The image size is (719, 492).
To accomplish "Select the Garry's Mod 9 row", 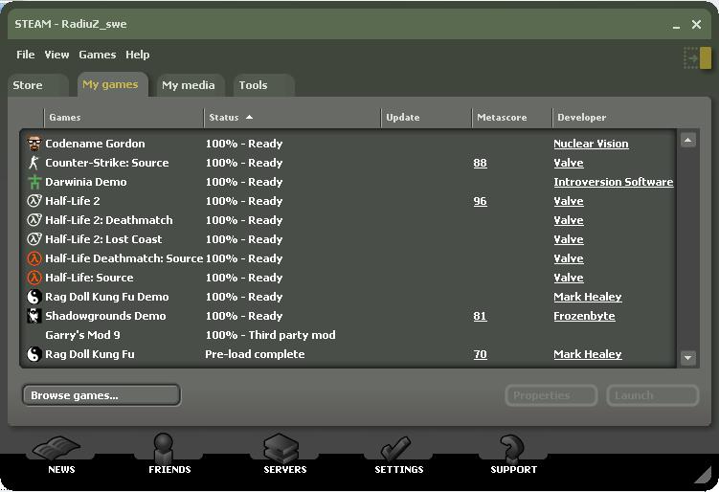I will point(348,335).
